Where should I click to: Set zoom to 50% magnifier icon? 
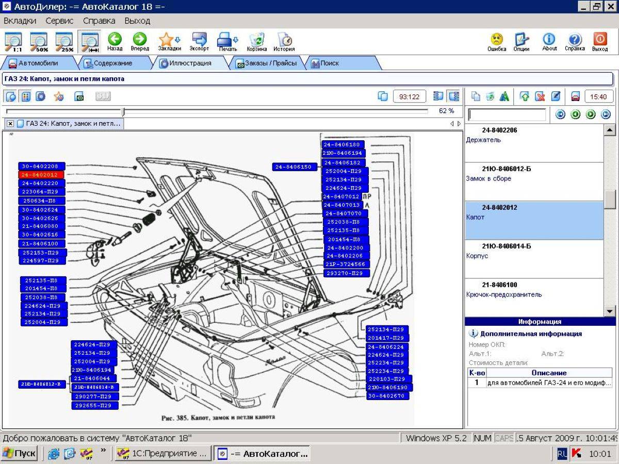click(39, 42)
